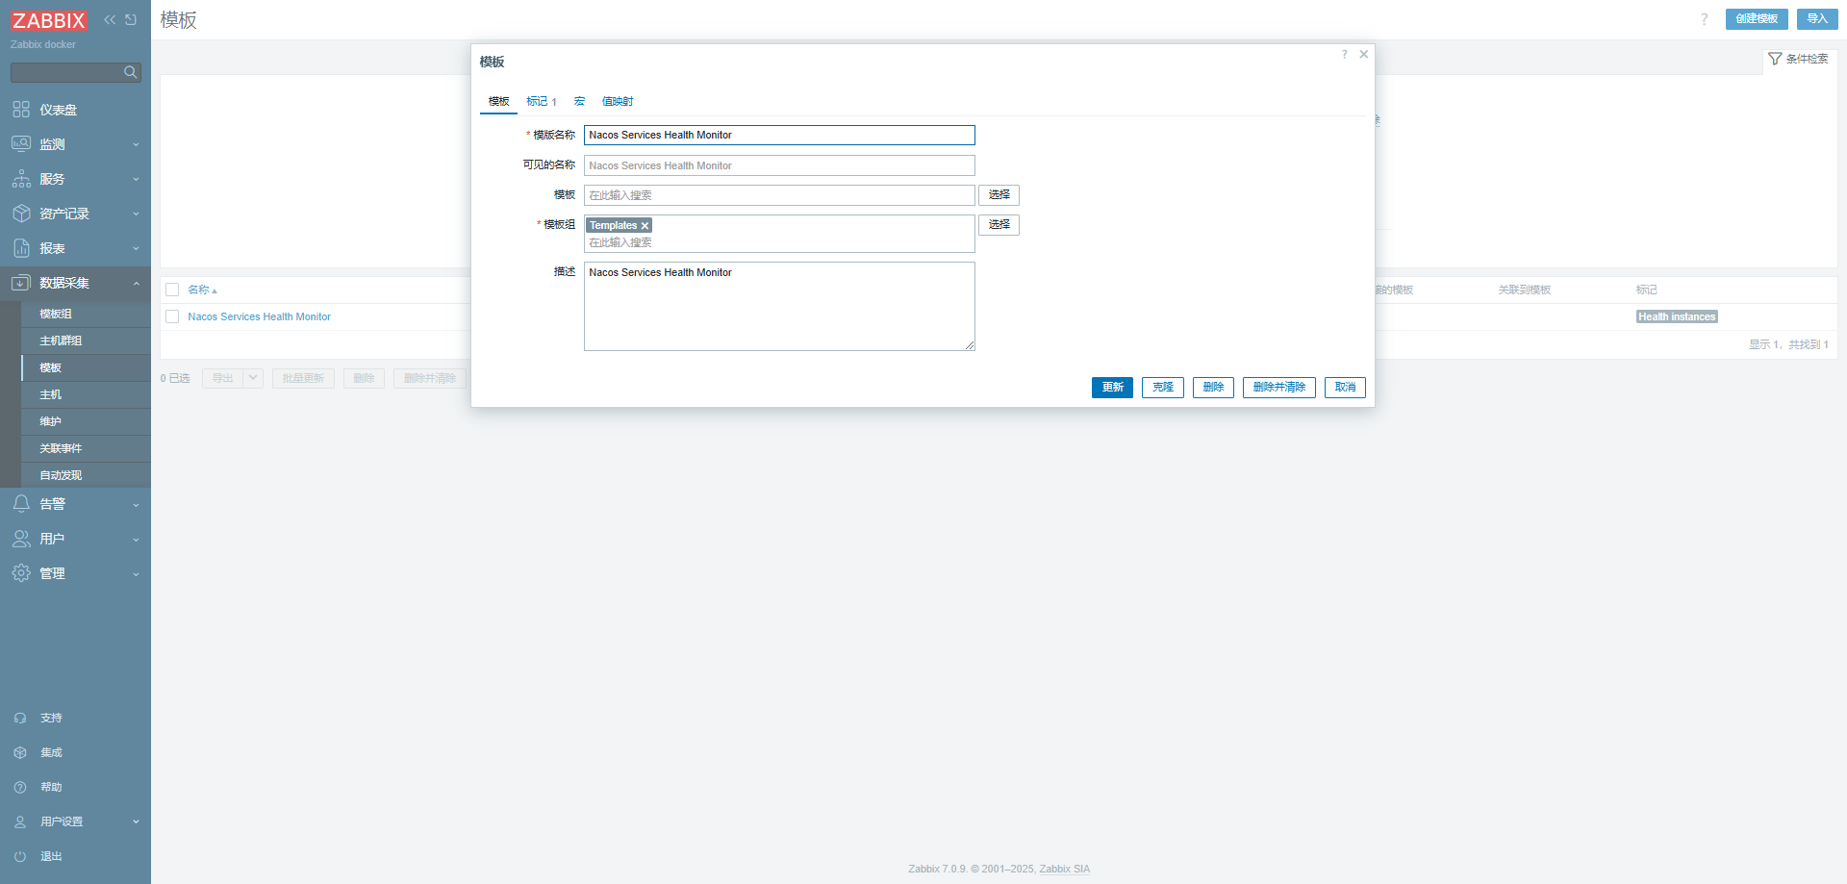This screenshot has width=1847, height=884.
Task: Click 选择 button next to 模板组 field
Action: tap(999, 225)
